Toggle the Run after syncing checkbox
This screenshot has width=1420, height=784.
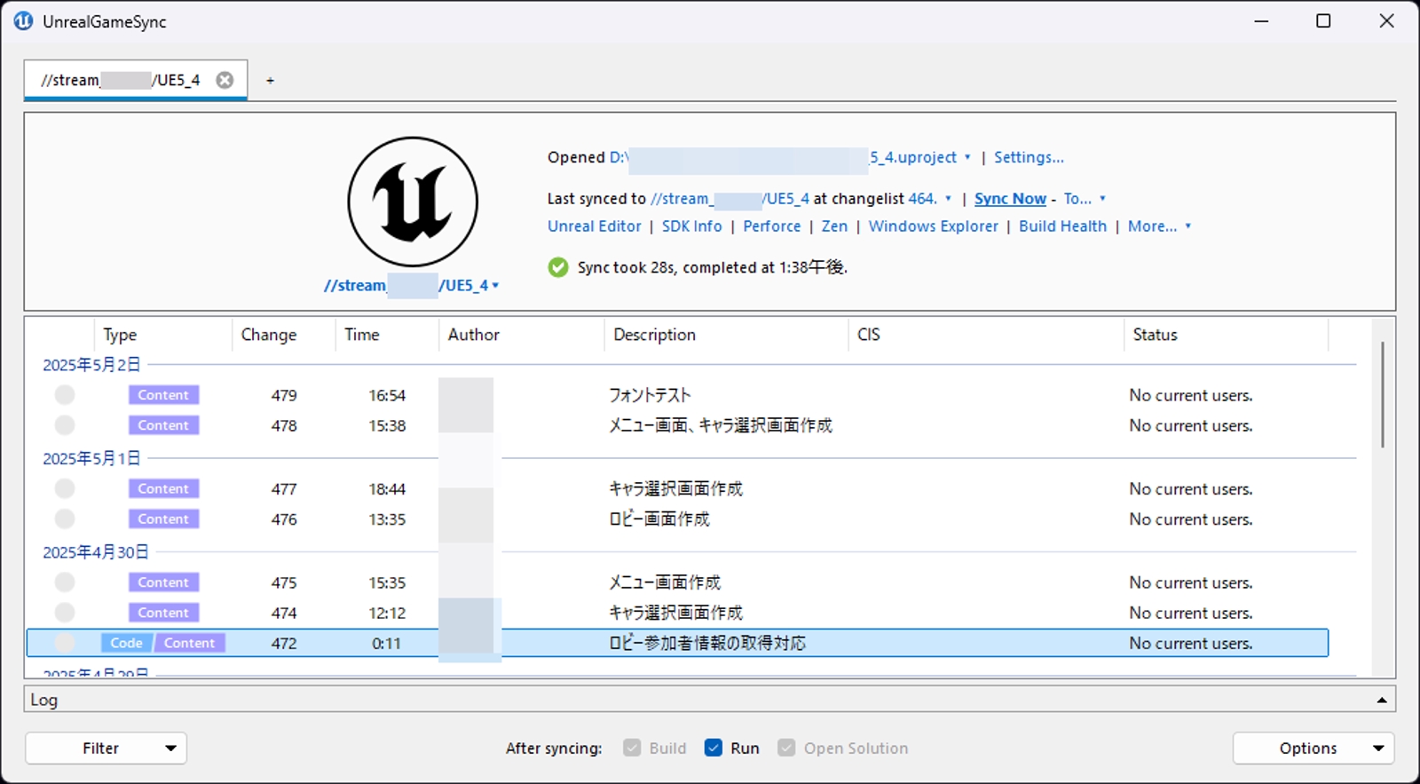click(x=713, y=748)
